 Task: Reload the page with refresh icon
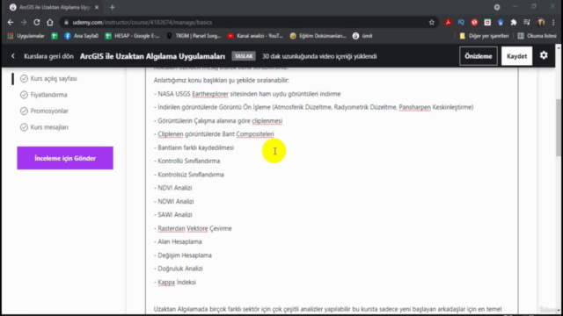[x=37, y=22]
